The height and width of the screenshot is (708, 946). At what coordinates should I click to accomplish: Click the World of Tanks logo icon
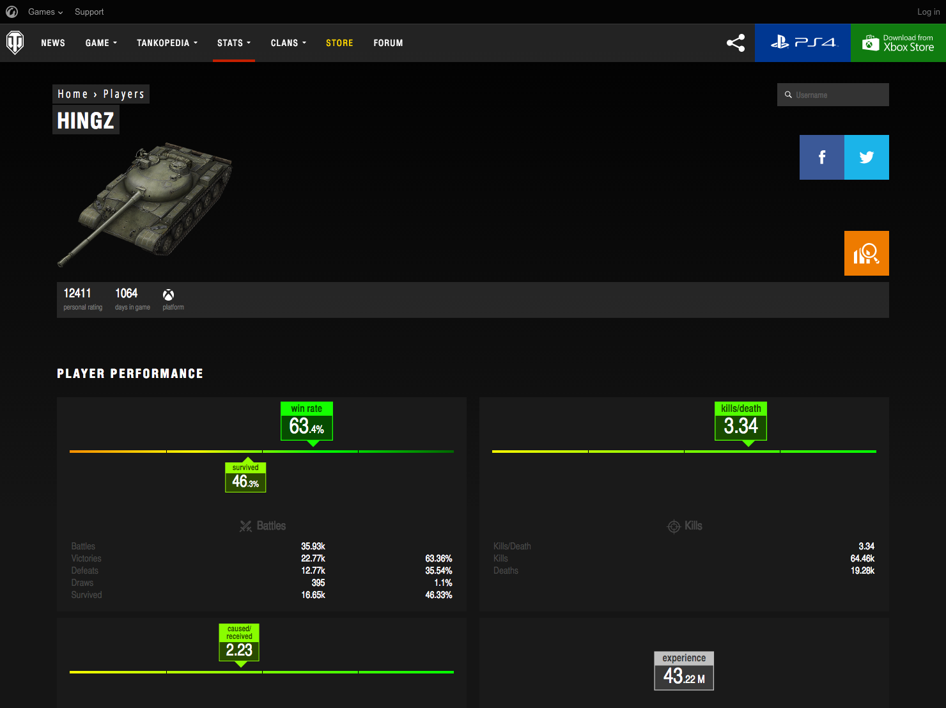(x=15, y=43)
